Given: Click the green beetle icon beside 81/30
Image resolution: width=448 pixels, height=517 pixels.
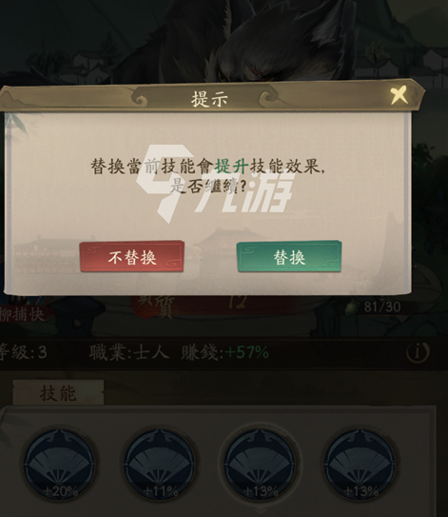Looking at the screenshot, I should coord(353,307).
